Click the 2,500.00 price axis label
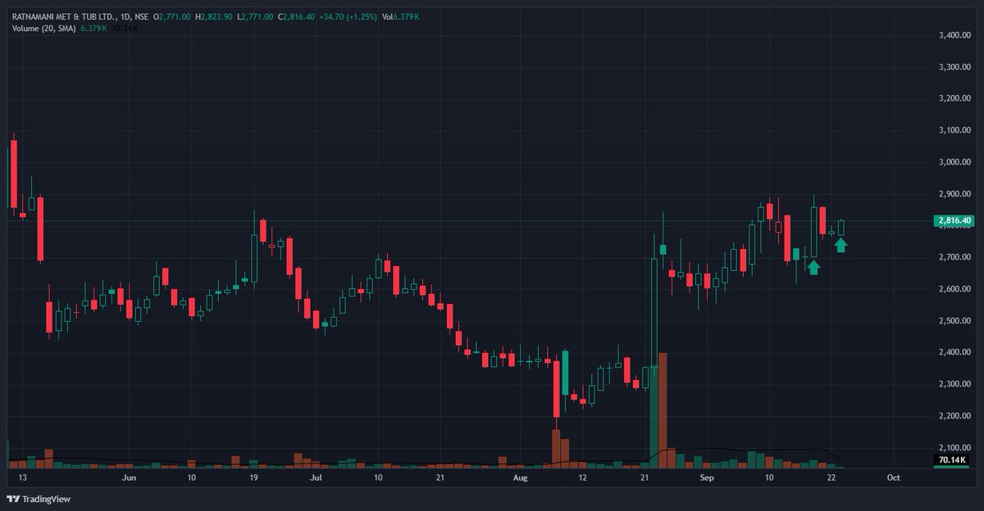 tap(954, 321)
